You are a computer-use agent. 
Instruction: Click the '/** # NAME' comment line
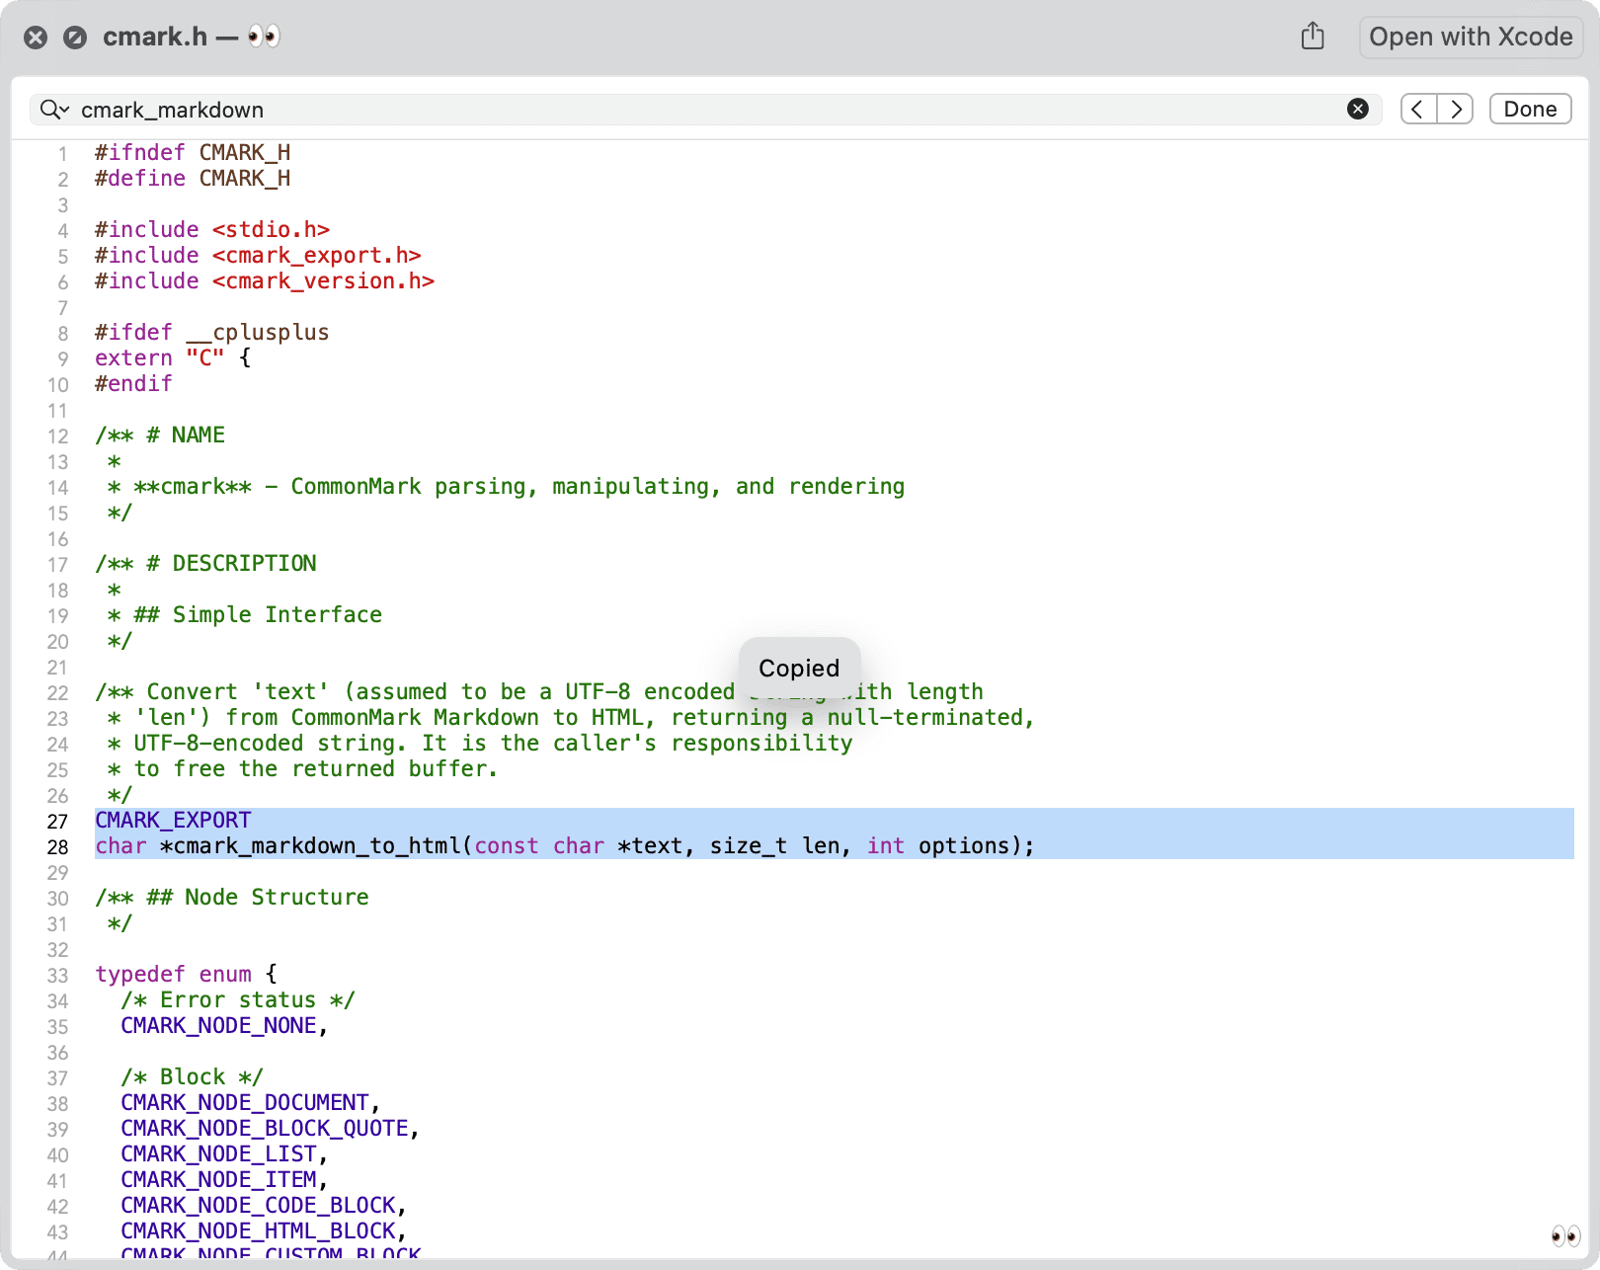click(160, 436)
